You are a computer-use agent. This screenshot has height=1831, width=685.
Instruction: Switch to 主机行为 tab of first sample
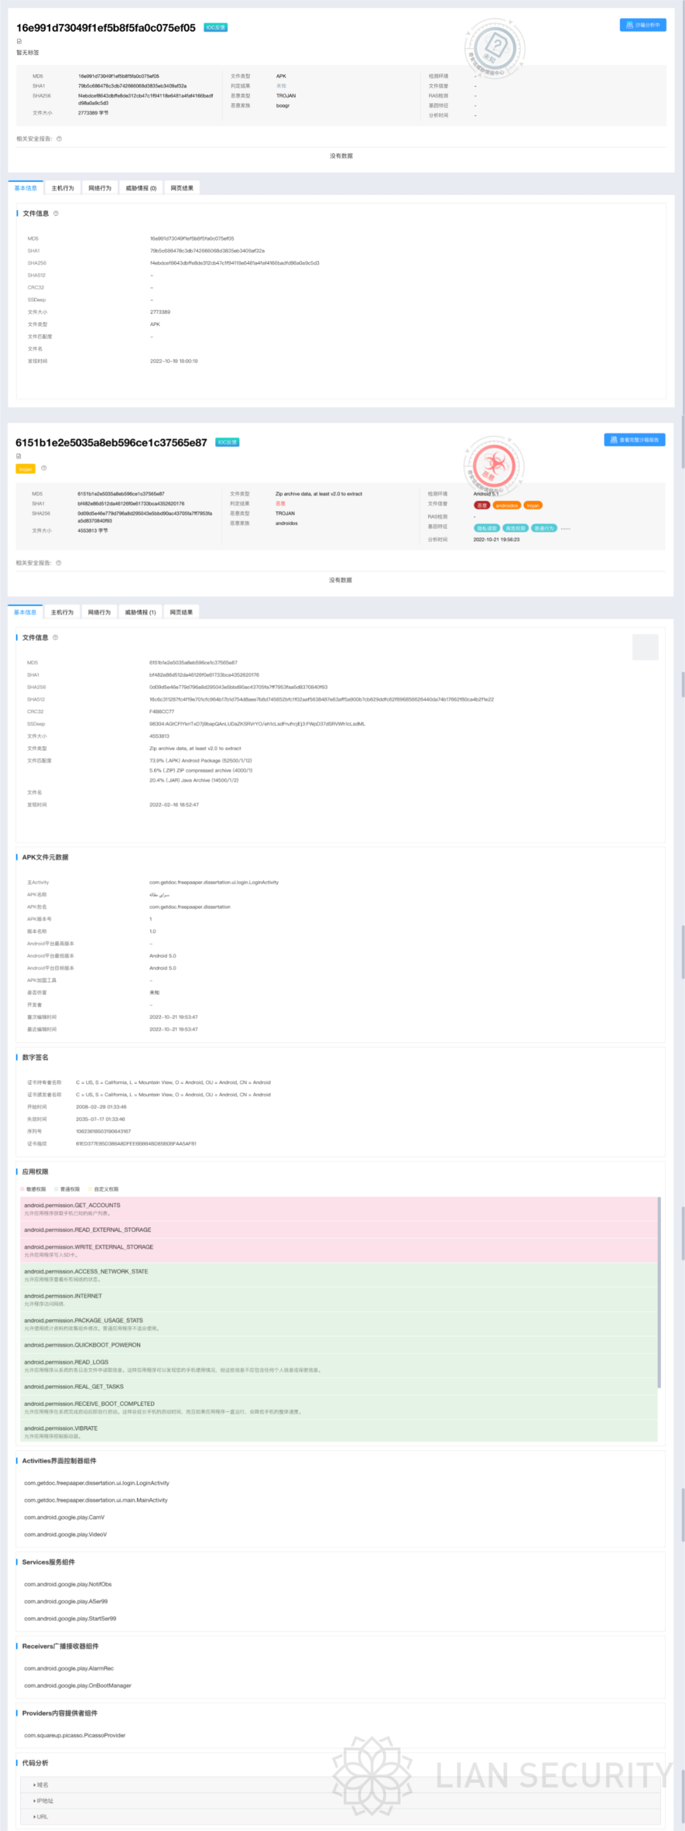point(63,188)
